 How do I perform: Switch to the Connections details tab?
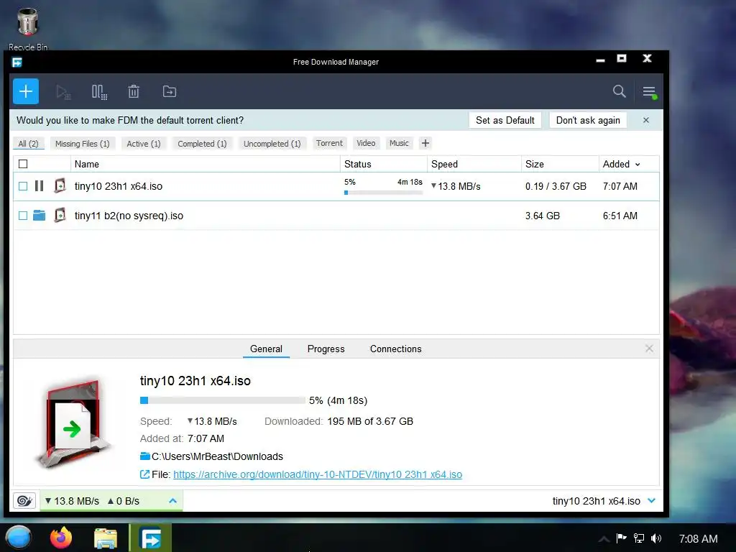click(x=396, y=349)
